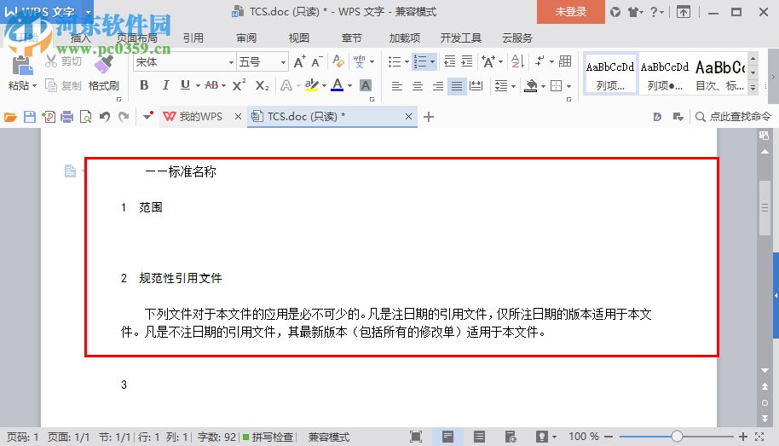Image resolution: width=779 pixels, height=446 pixels.
Task: Click the phonetic guide wén icon
Action: (359, 61)
